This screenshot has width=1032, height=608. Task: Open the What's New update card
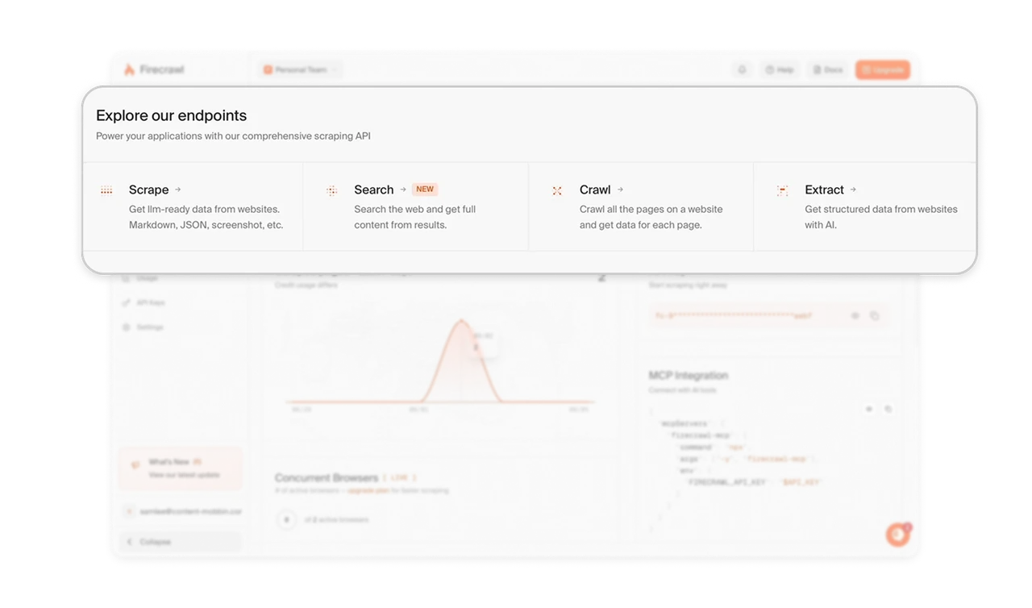point(180,468)
